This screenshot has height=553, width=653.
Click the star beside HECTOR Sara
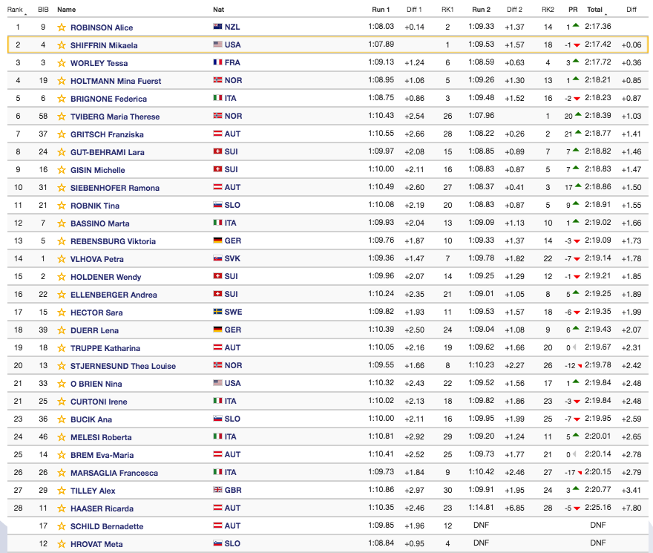[62, 313]
